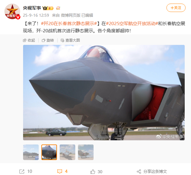Open the comments icon showing 4

tap(60, 171)
